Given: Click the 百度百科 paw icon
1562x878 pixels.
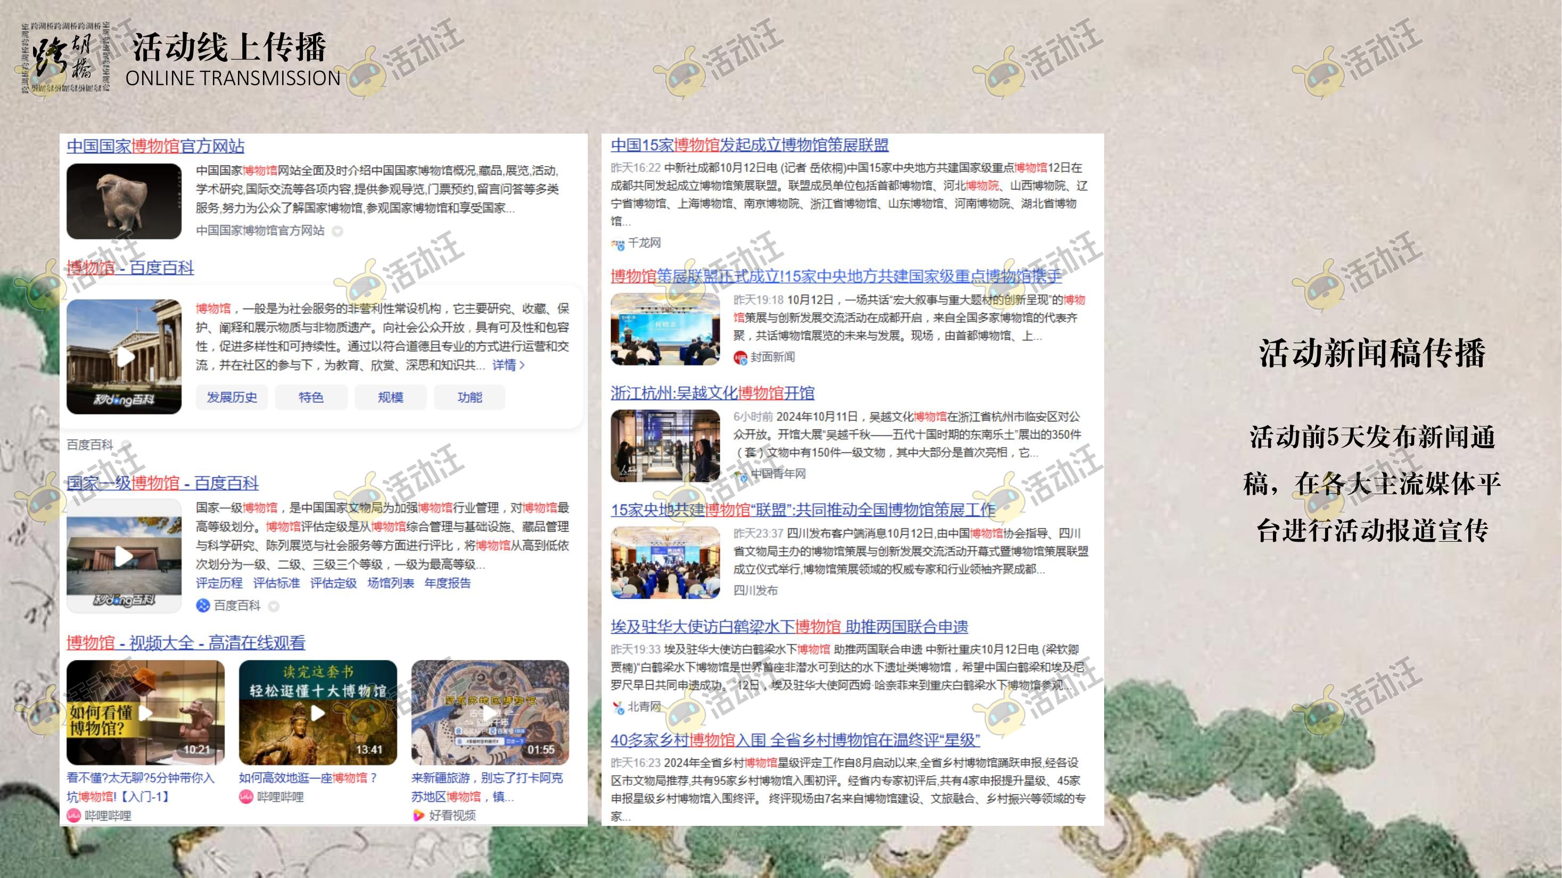Looking at the screenshot, I should click(202, 606).
